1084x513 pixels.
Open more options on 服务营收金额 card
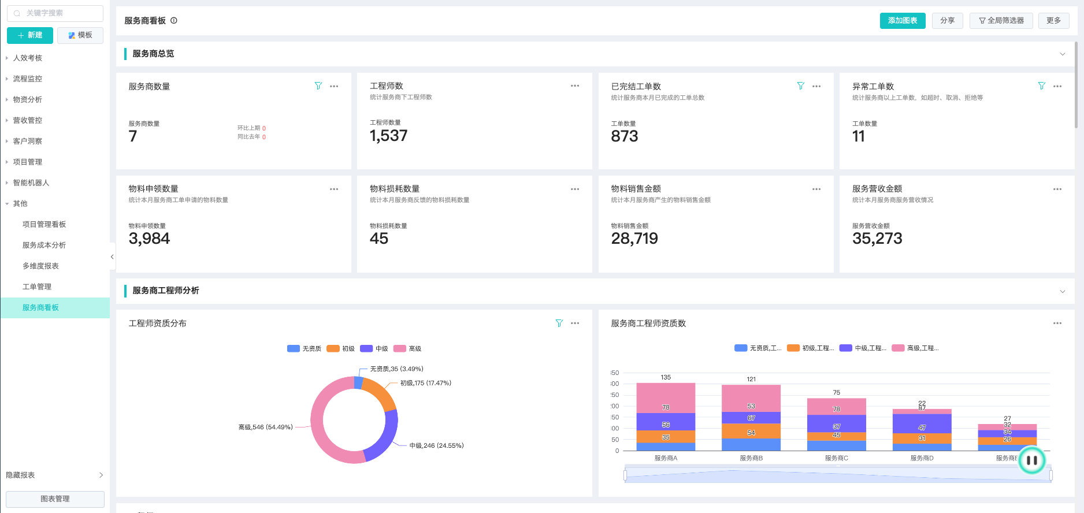(x=1057, y=189)
